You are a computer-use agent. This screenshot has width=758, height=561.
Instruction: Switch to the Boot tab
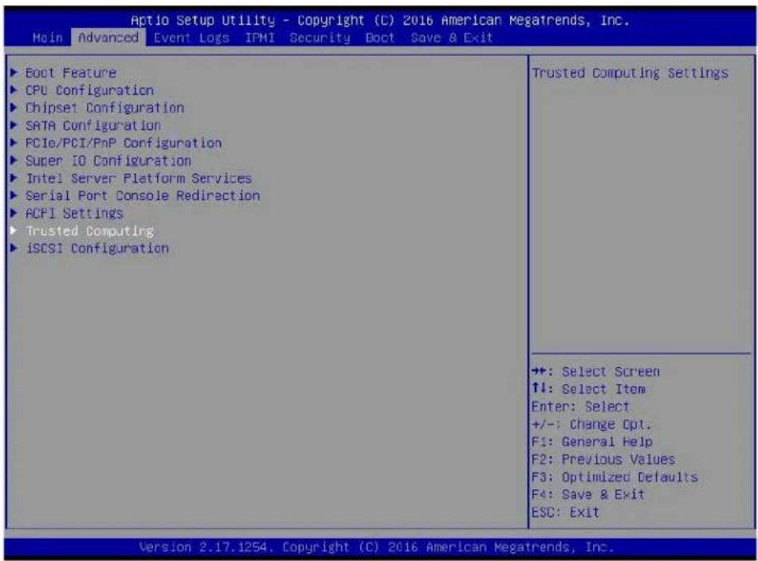tap(380, 37)
